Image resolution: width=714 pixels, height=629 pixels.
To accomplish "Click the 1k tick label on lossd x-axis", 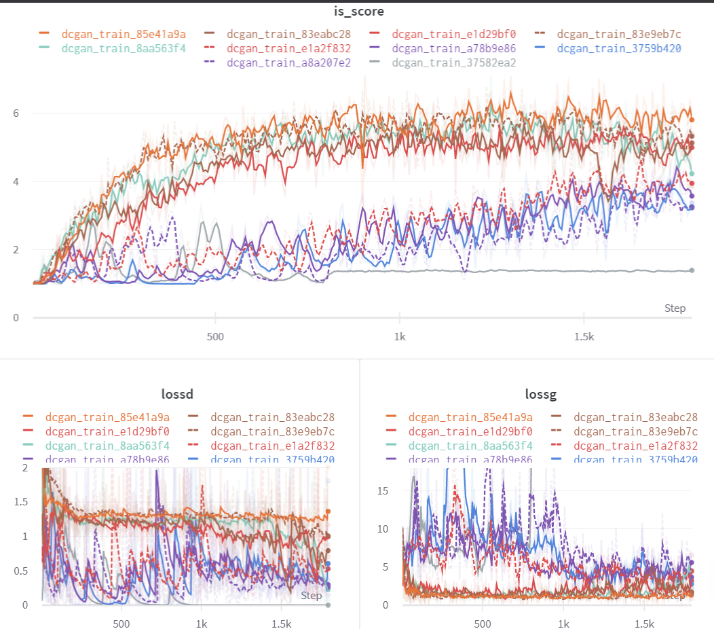I will pyautogui.click(x=202, y=624).
